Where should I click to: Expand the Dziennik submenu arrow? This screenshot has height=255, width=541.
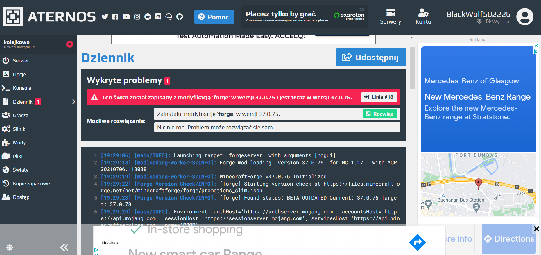pyautogui.click(x=74, y=102)
